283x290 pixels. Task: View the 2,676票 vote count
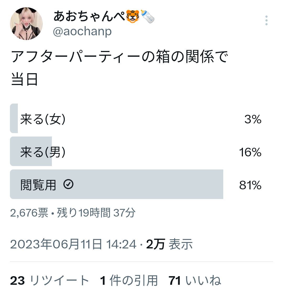pyautogui.click(x=29, y=213)
